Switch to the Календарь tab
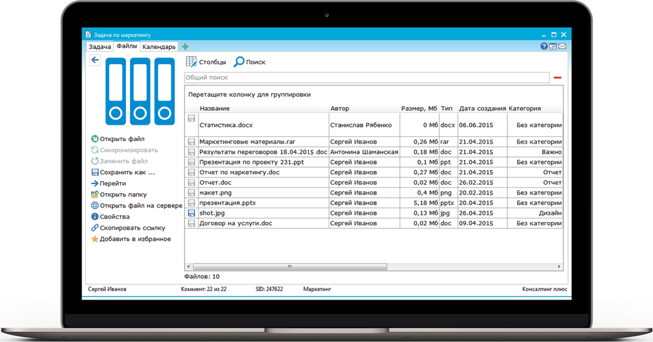 [159, 47]
